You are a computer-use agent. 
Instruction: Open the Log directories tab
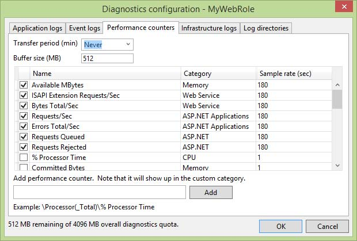coord(266,28)
